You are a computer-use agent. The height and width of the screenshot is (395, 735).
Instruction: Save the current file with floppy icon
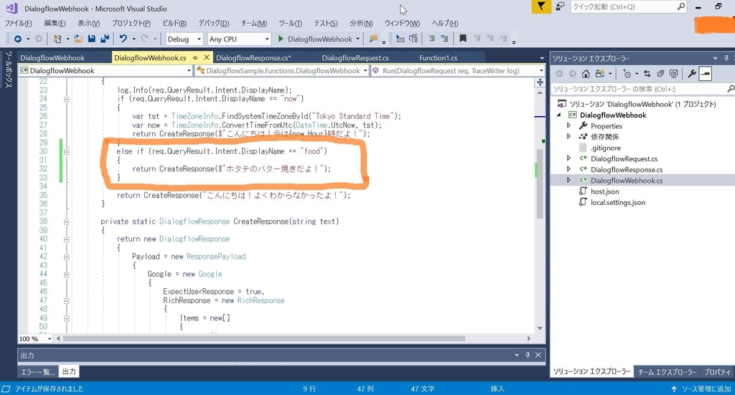[x=92, y=39]
